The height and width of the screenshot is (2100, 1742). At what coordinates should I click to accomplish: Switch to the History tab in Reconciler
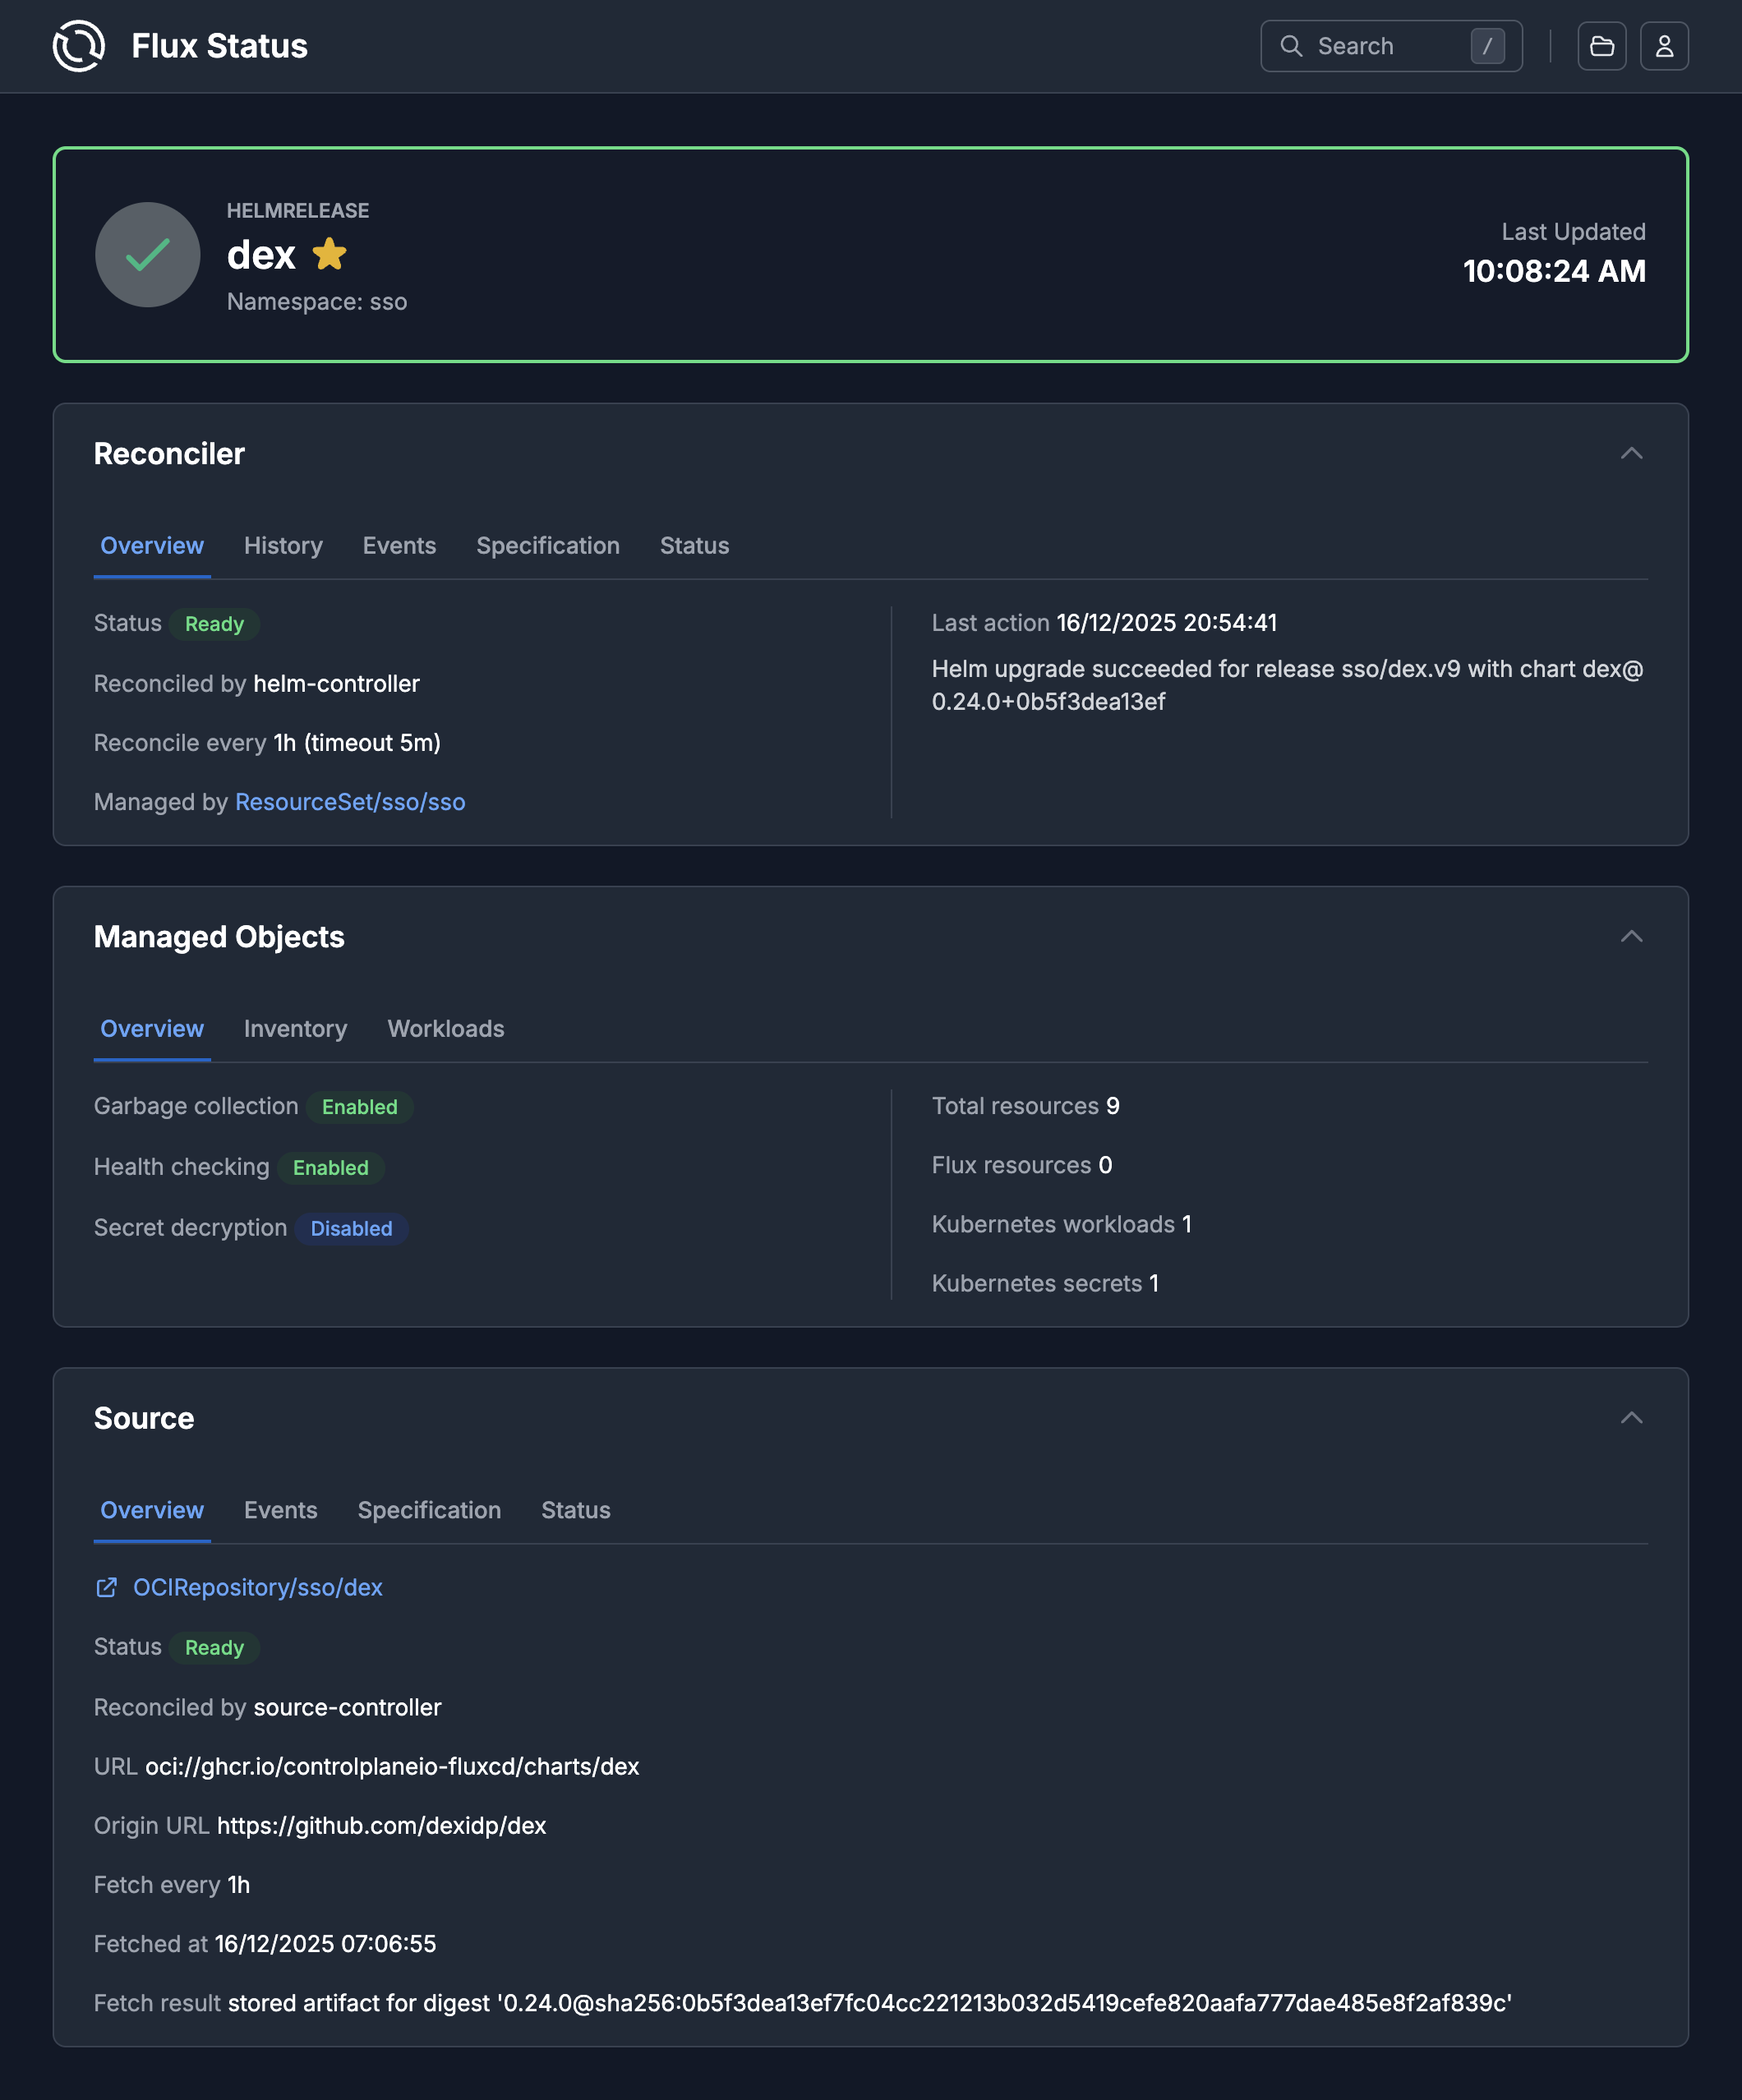coord(283,546)
